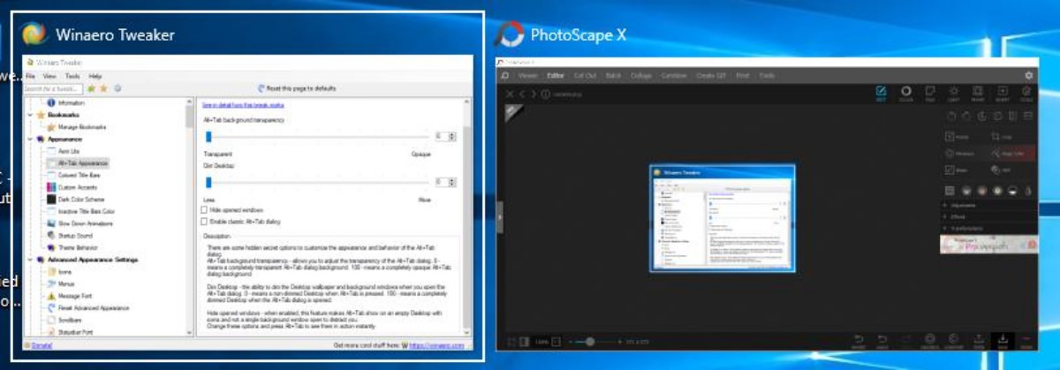Switch to the Viewer tab in PhotoScape X
The image size is (1060, 370).
point(527,76)
